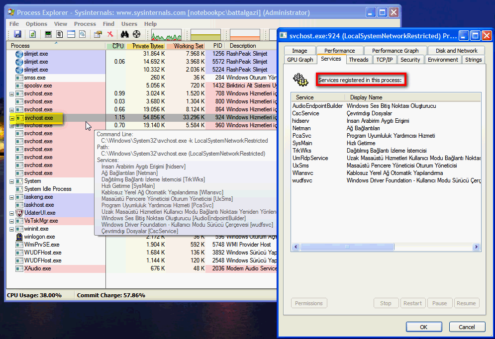The height and width of the screenshot is (339, 495).
Task: Click the Refresh Now toolbar icon
Action: point(32,34)
